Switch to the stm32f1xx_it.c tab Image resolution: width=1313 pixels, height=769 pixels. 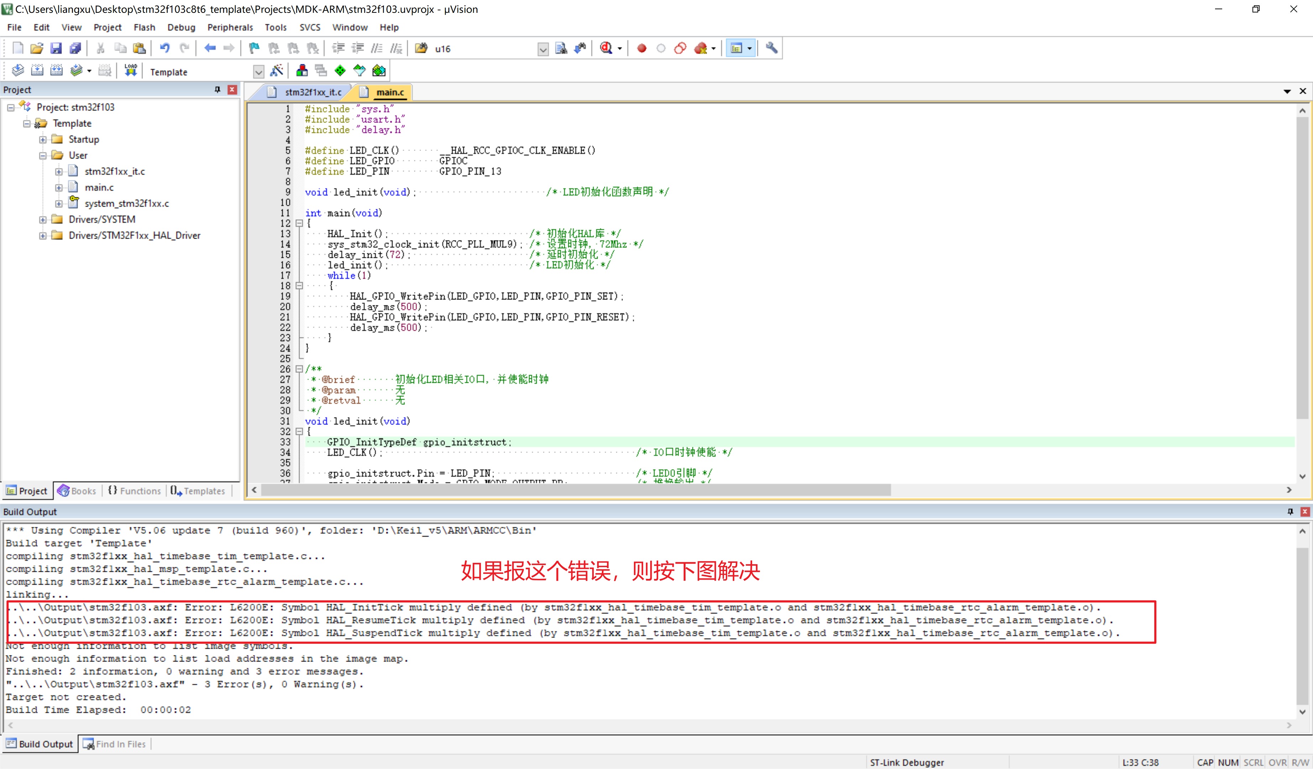(x=313, y=92)
